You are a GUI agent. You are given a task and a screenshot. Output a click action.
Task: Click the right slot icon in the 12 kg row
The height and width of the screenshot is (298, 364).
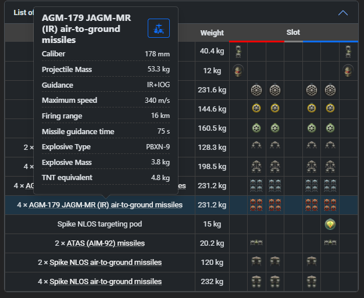348,70
